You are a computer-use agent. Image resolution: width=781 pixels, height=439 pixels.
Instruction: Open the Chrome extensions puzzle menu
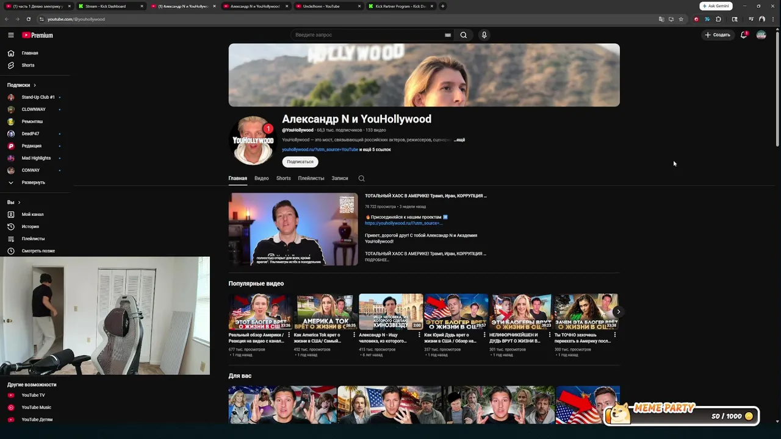point(718,19)
